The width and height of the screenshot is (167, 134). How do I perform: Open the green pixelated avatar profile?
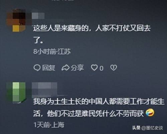(x=16, y=92)
